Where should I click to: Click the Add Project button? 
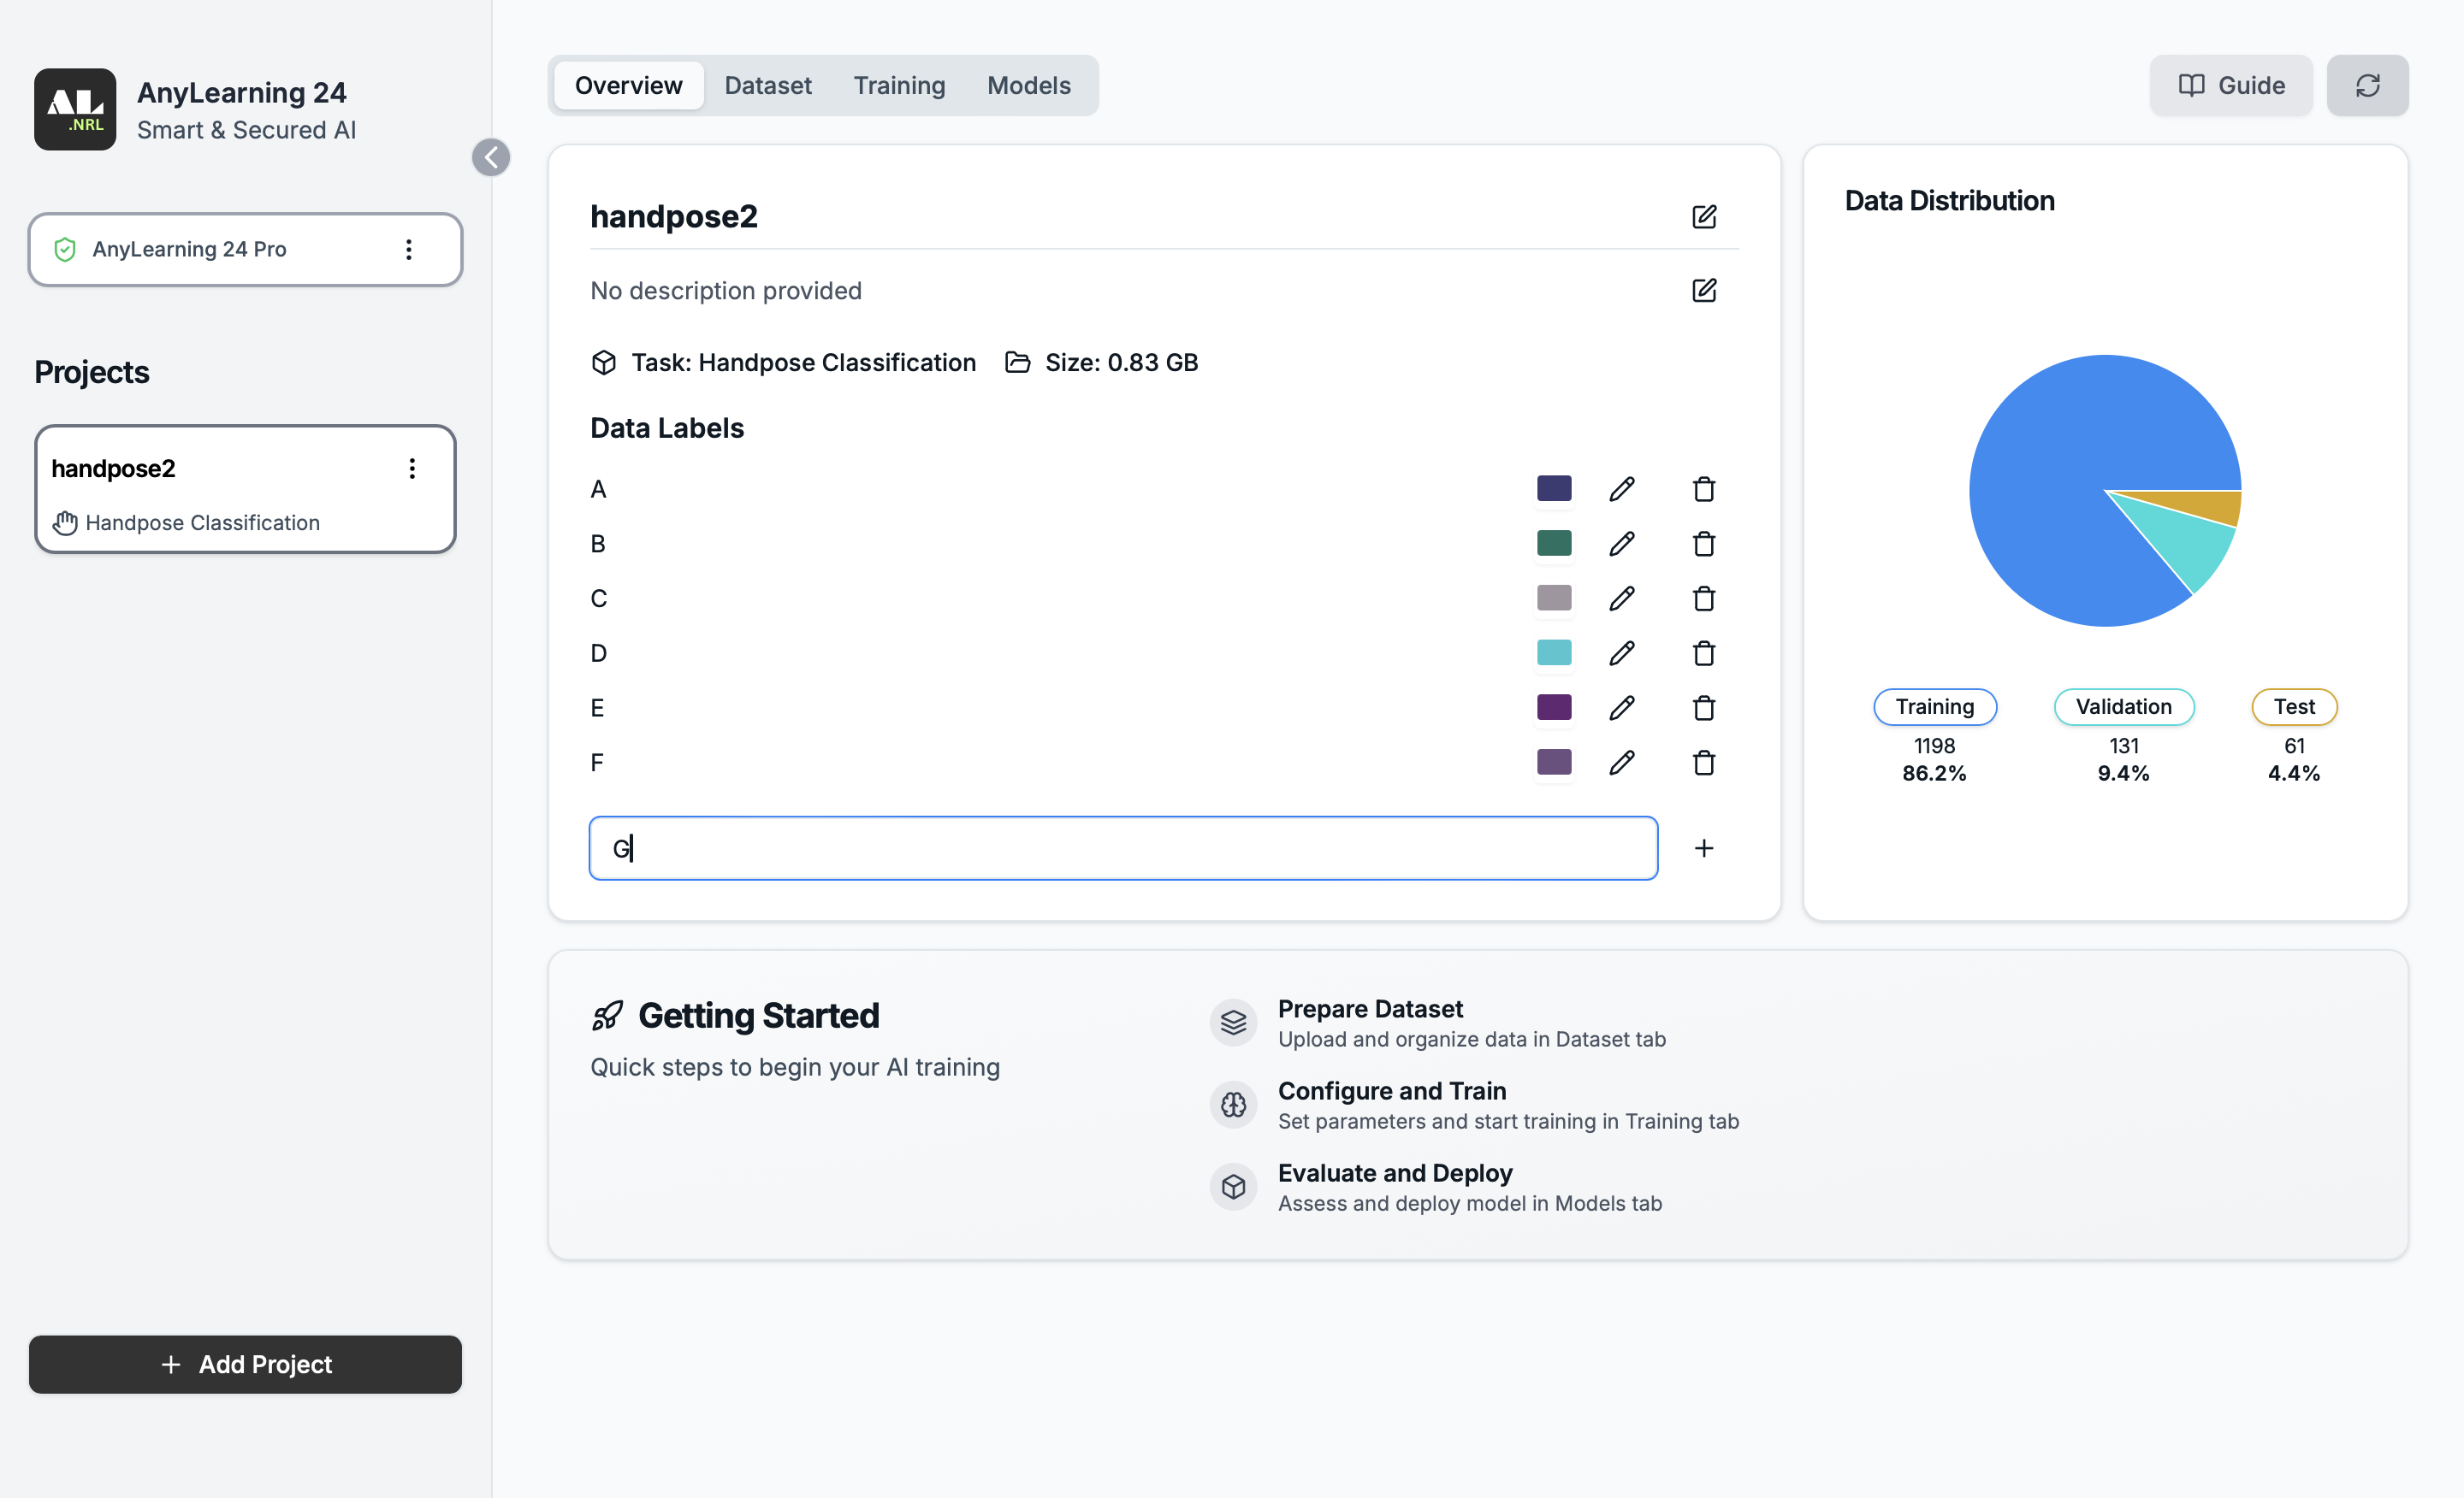point(245,1364)
